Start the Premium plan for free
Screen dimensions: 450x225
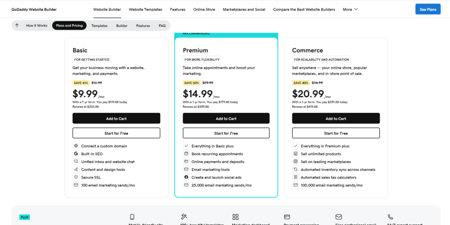pos(226,133)
